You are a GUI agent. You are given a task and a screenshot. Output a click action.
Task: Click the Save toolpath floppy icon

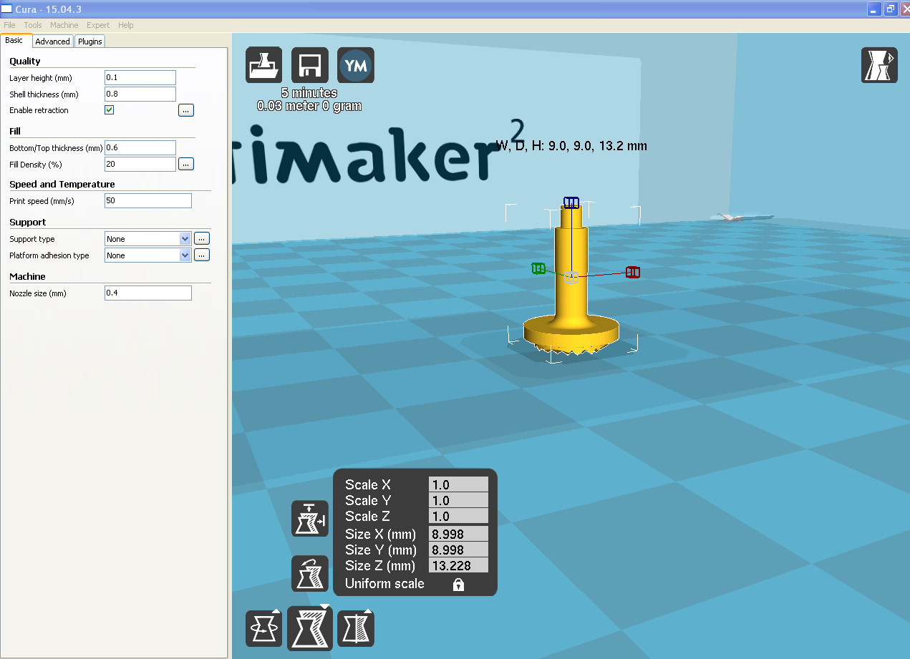310,65
